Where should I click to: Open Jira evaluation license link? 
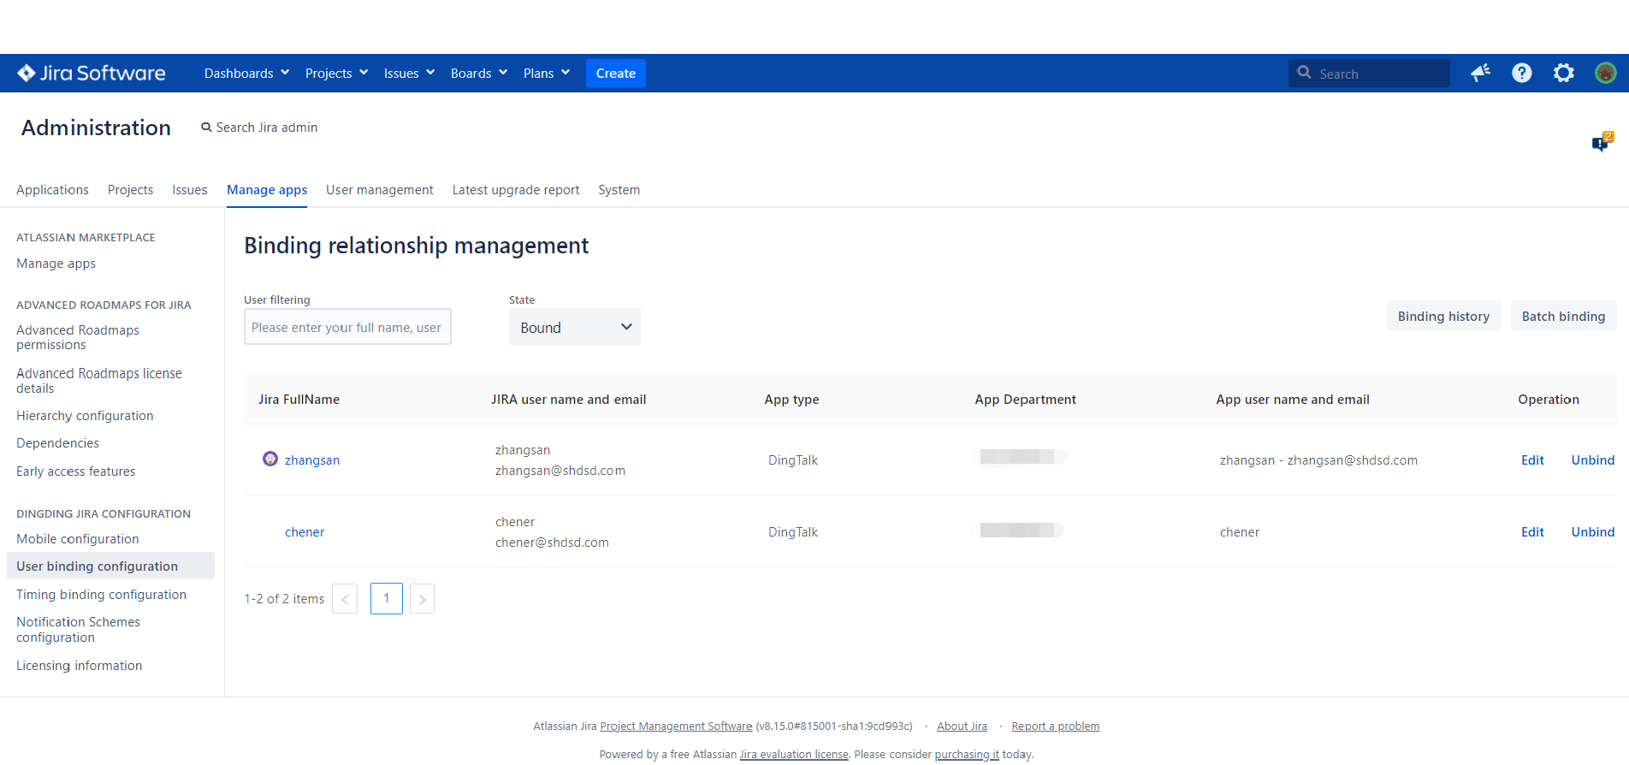794,755
